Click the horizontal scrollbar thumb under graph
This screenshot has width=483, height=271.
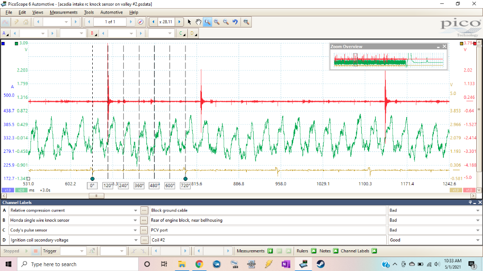pyautogui.click(x=97, y=196)
